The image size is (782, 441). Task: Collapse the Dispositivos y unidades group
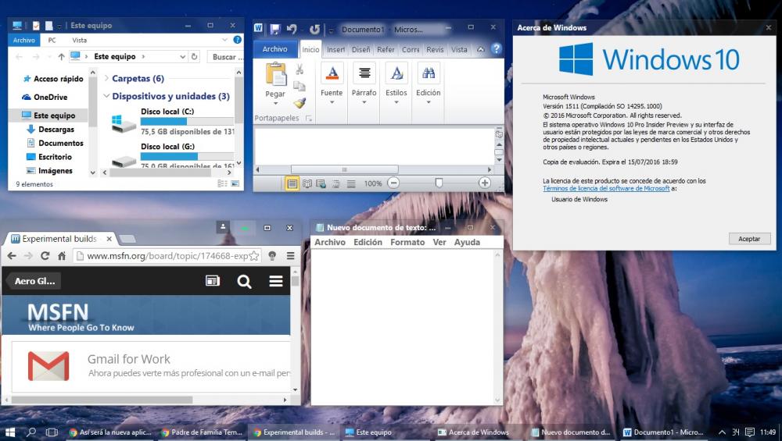click(106, 97)
